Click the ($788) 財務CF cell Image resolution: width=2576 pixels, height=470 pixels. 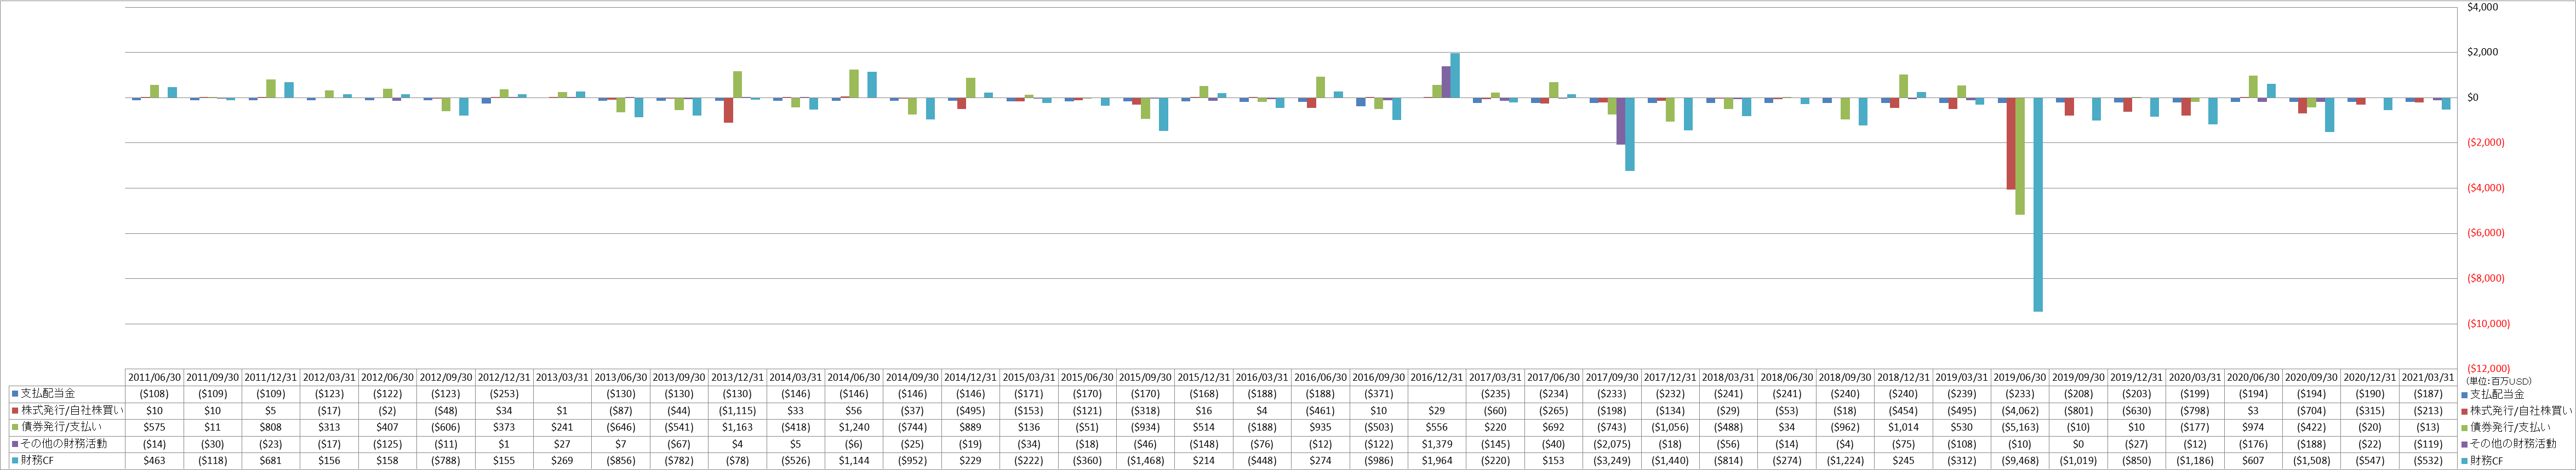(x=446, y=461)
